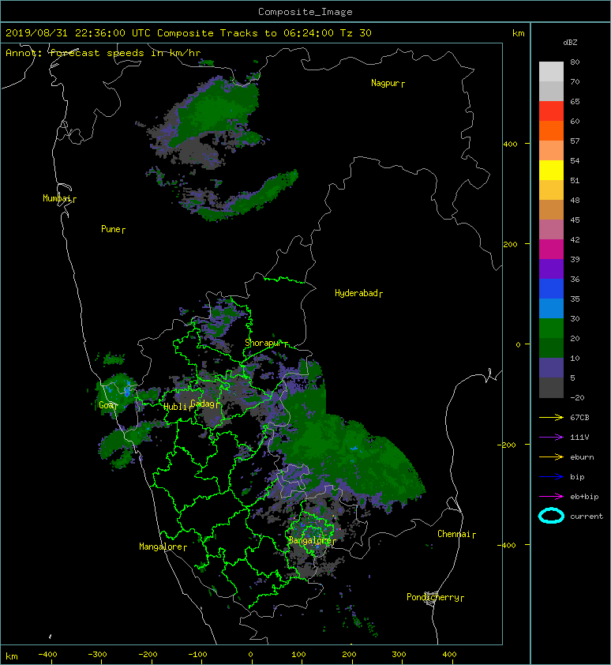This screenshot has height=665, width=611.
Task: Click the km unit label at top right
Action: [518, 33]
